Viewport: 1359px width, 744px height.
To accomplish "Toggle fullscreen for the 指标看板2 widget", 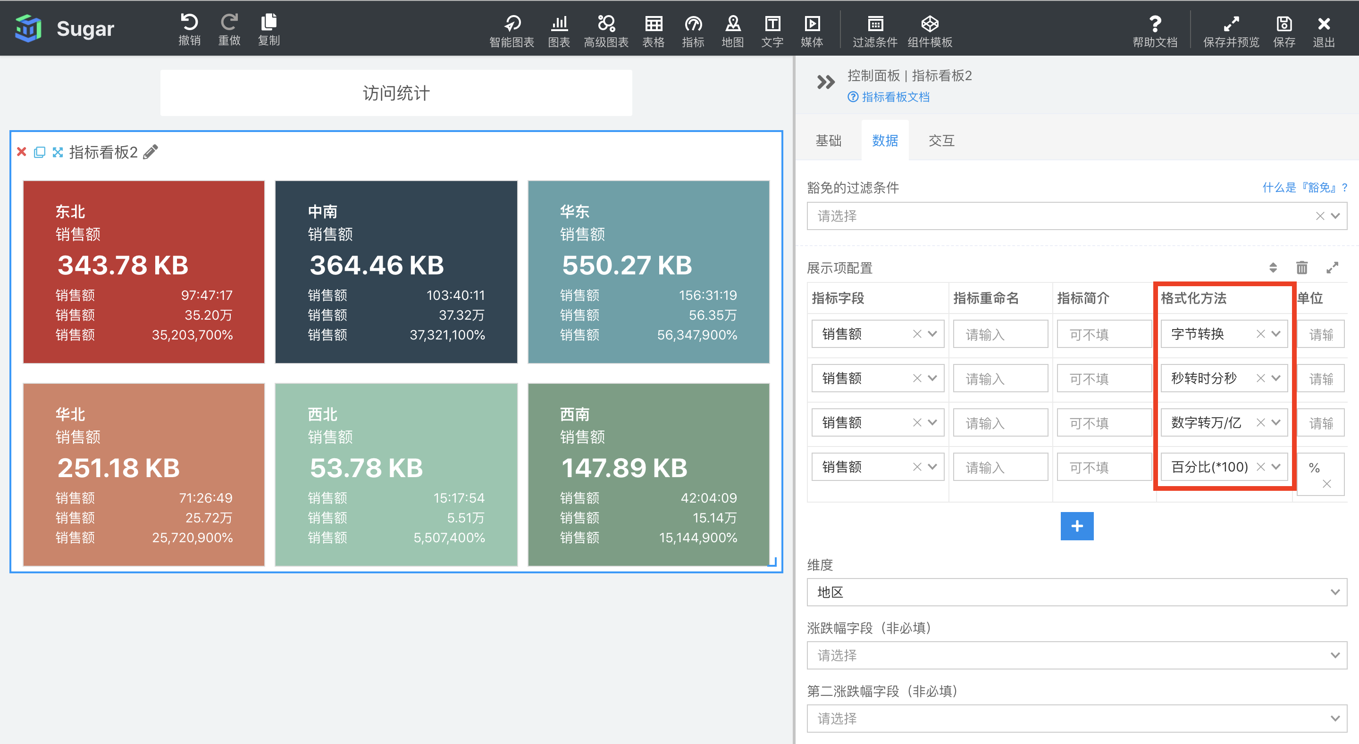I will [58, 152].
